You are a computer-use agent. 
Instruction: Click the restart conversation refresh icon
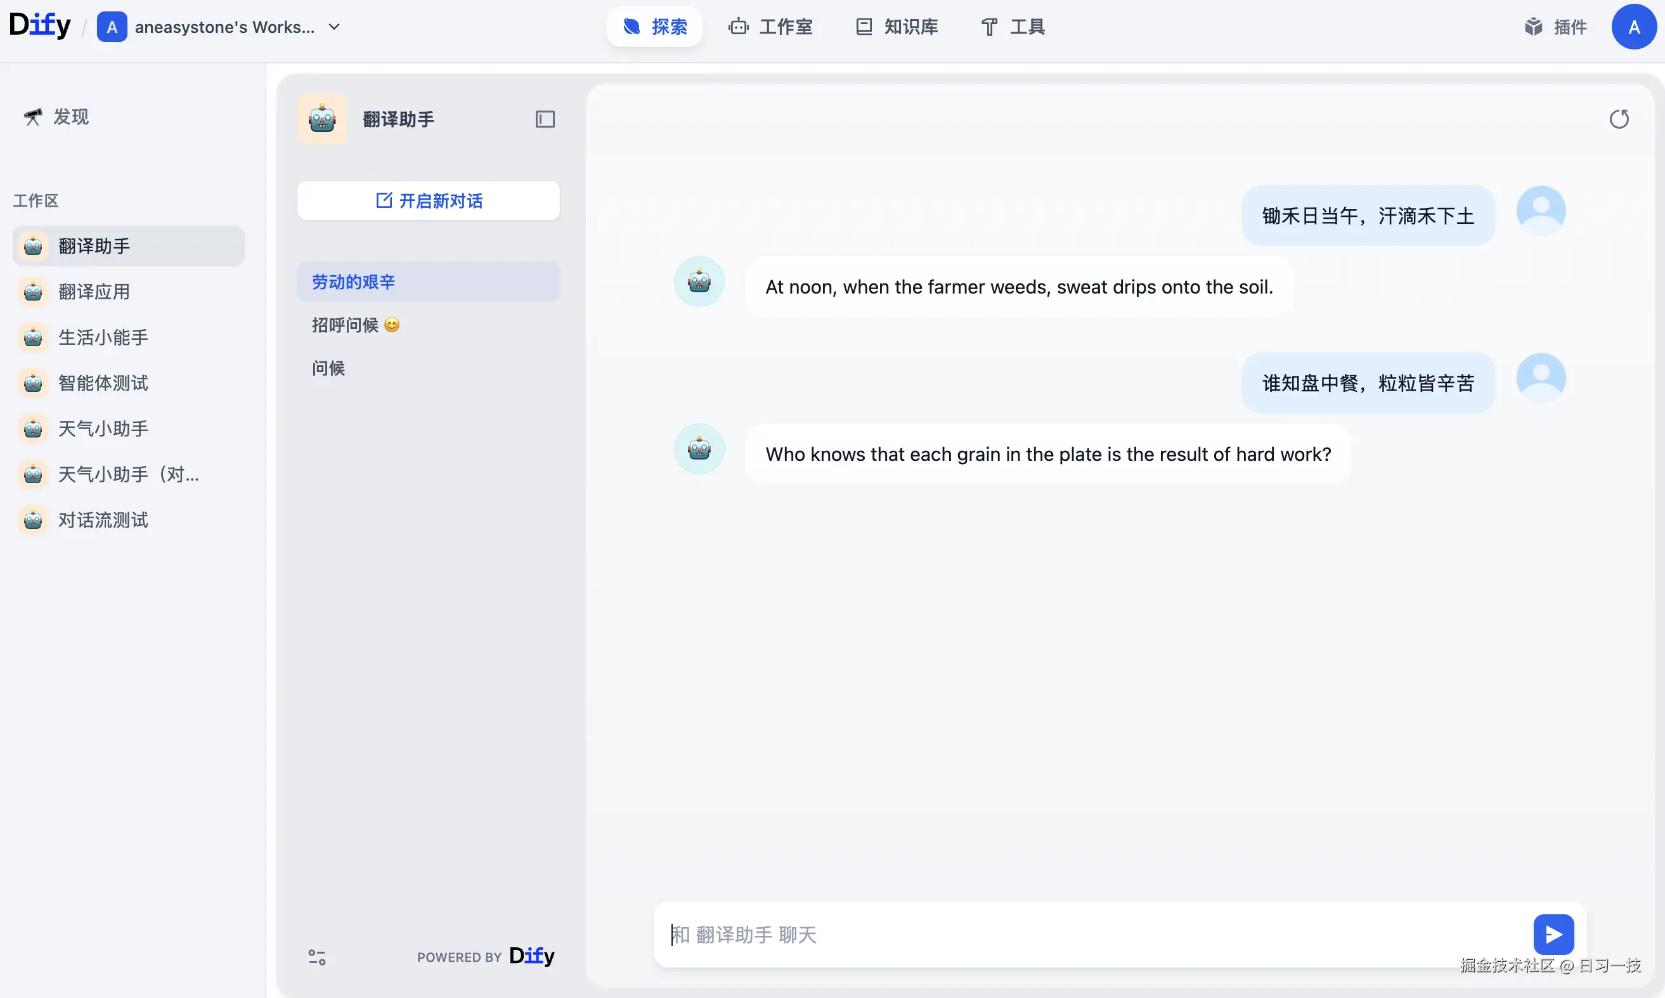coord(1619,119)
